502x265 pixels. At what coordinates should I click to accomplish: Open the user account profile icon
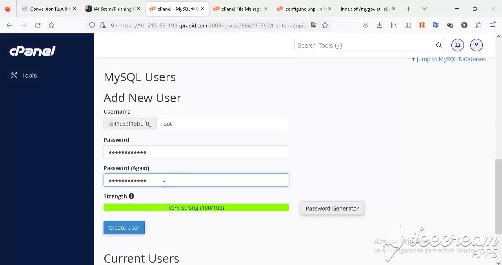pos(476,45)
